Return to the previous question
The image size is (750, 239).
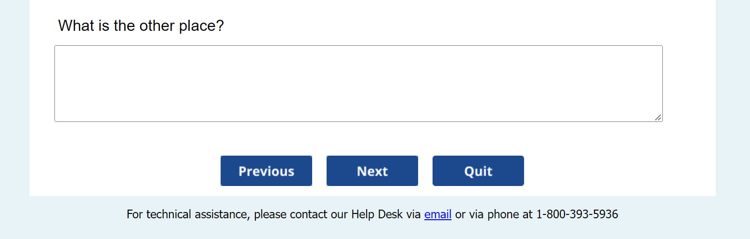coord(266,171)
